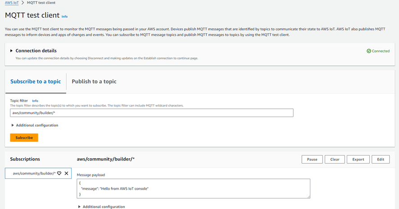
Task: Clear the received messages
Action: (x=335, y=160)
